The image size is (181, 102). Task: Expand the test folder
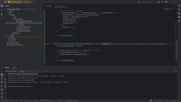pos(9,35)
